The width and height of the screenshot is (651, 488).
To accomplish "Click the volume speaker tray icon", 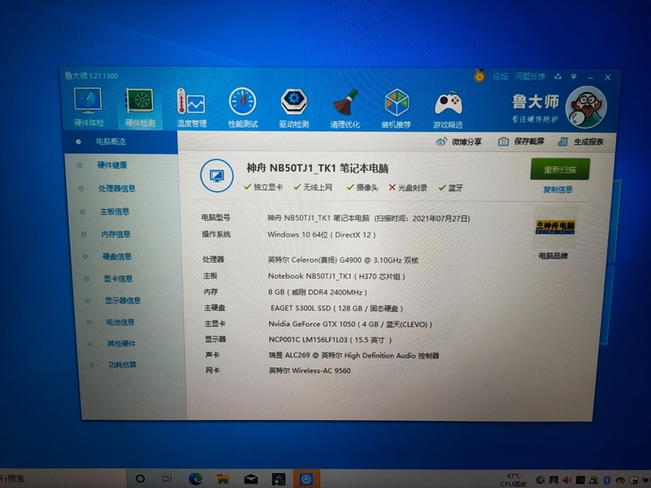I will pos(567,480).
